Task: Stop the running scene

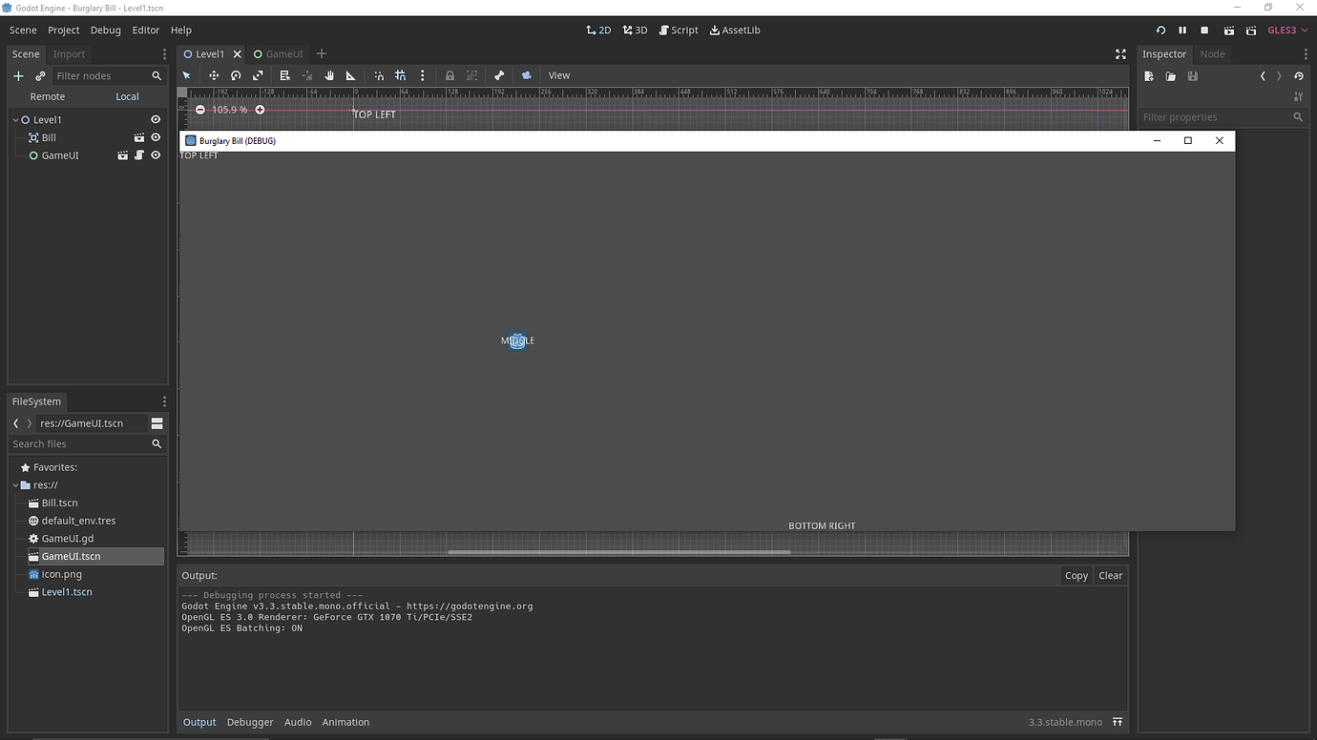Action: point(1204,30)
